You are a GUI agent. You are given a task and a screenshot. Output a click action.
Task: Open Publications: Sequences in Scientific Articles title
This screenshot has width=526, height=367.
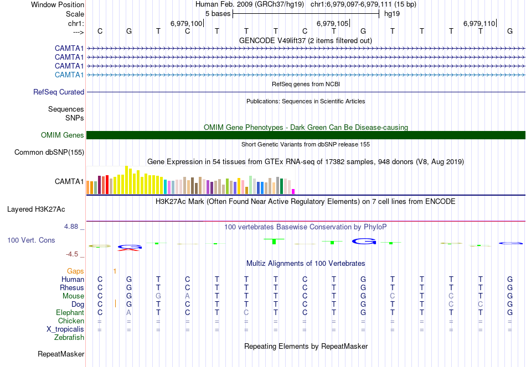pos(306,101)
